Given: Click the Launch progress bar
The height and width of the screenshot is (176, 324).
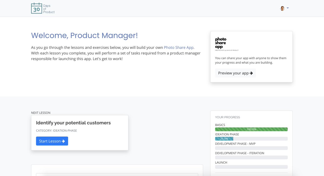Looking at the screenshot, I should tap(251, 167).
